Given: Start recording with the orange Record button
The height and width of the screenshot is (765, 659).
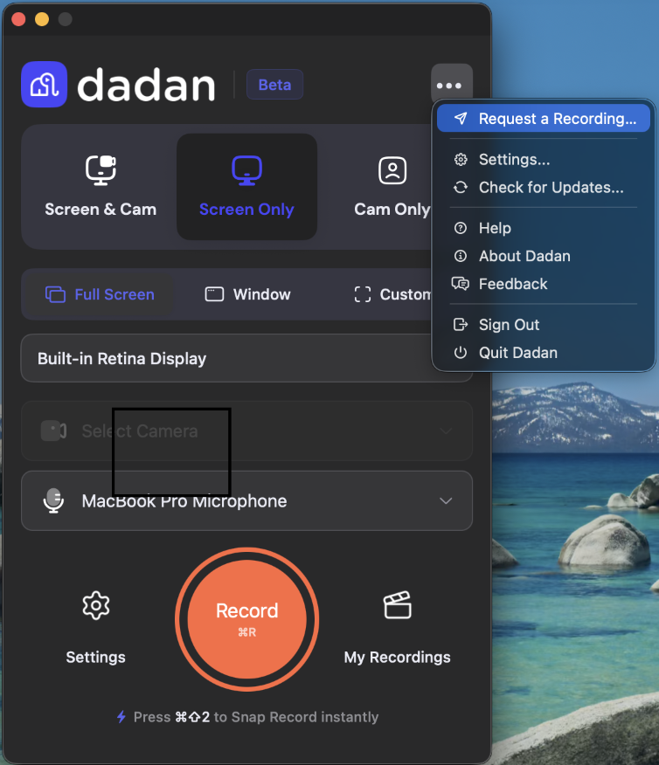Looking at the screenshot, I should pos(246,619).
